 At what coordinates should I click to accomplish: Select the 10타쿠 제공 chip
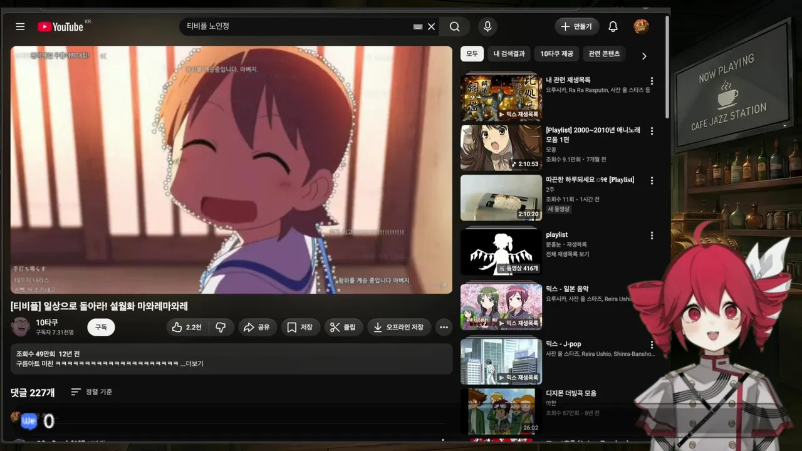pyautogui.click(x=556, y=54)
